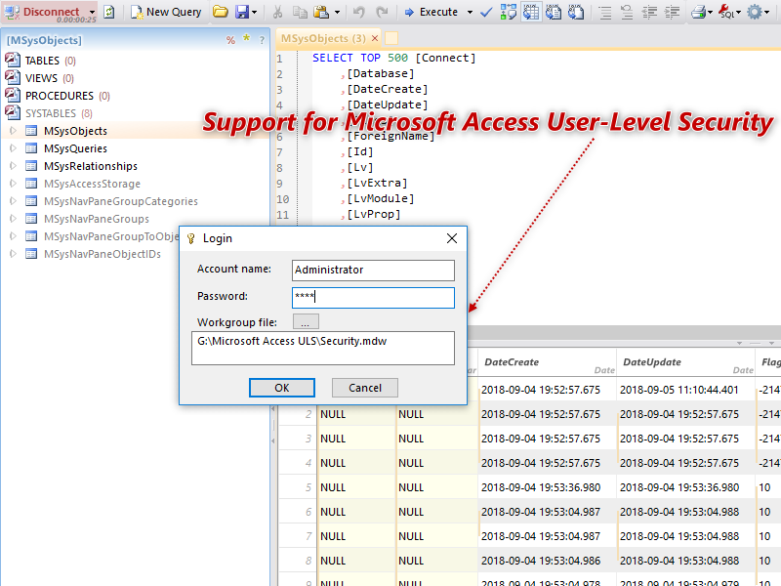Image resolution: width=781 pixels, height=586 pixels.
Task: Expand the MSysNavPaneGroups table node
Action: click(x=13, y=219)
